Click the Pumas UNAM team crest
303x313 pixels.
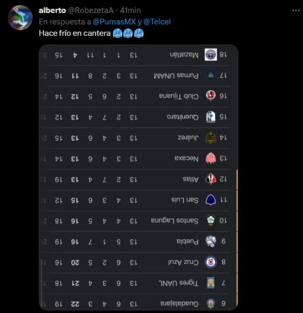tap(211, 76)
